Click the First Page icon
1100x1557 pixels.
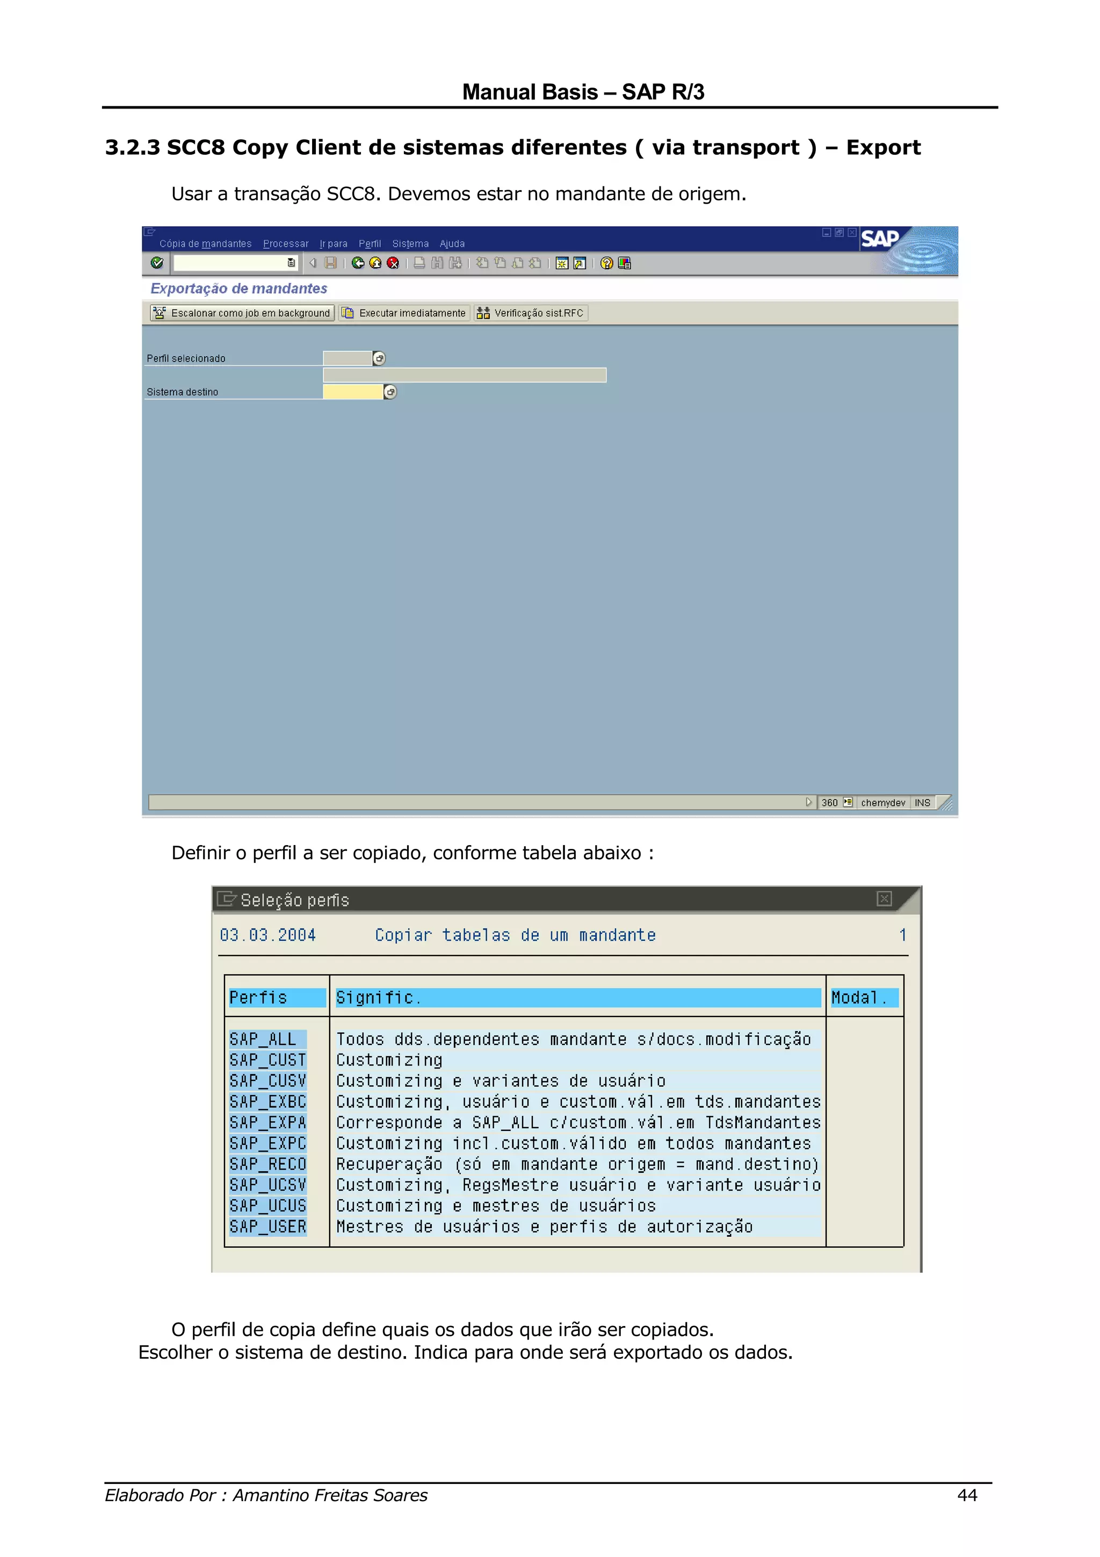482,262
